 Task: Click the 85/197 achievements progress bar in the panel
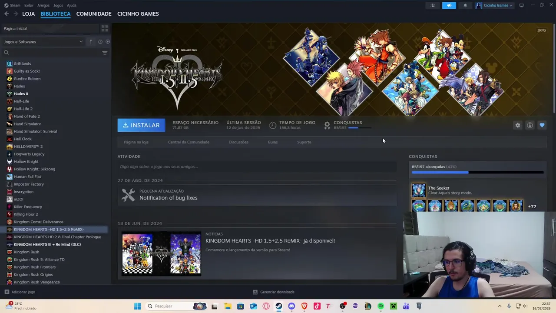pos(477,173)
